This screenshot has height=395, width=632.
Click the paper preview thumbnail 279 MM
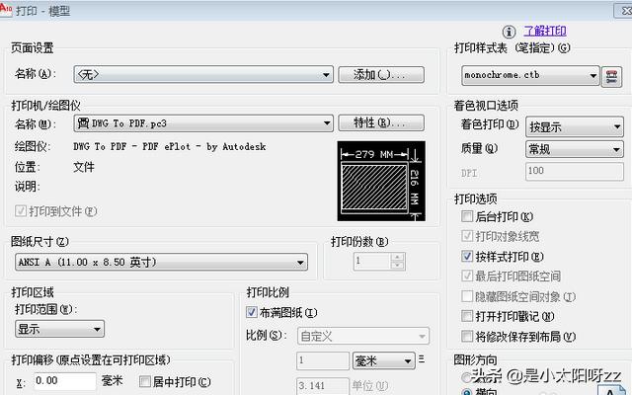pyautogui.click(x=381, y=181)
